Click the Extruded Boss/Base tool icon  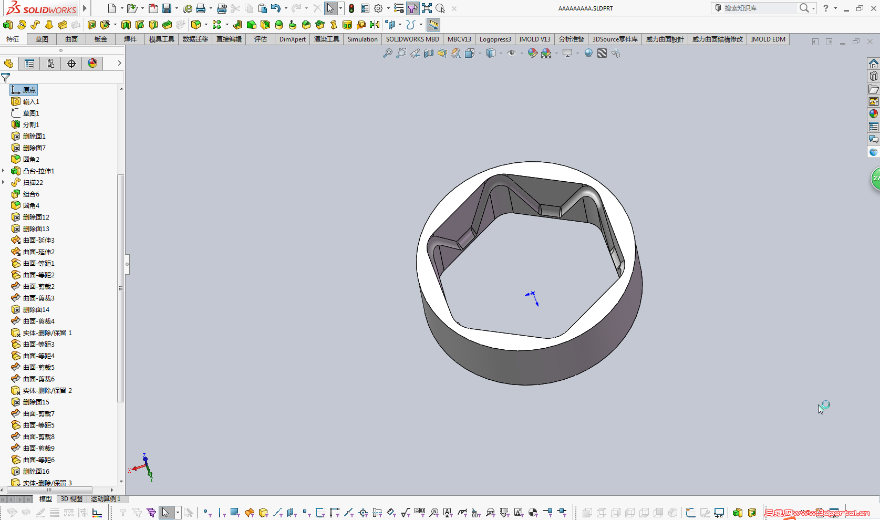(8, 25)
